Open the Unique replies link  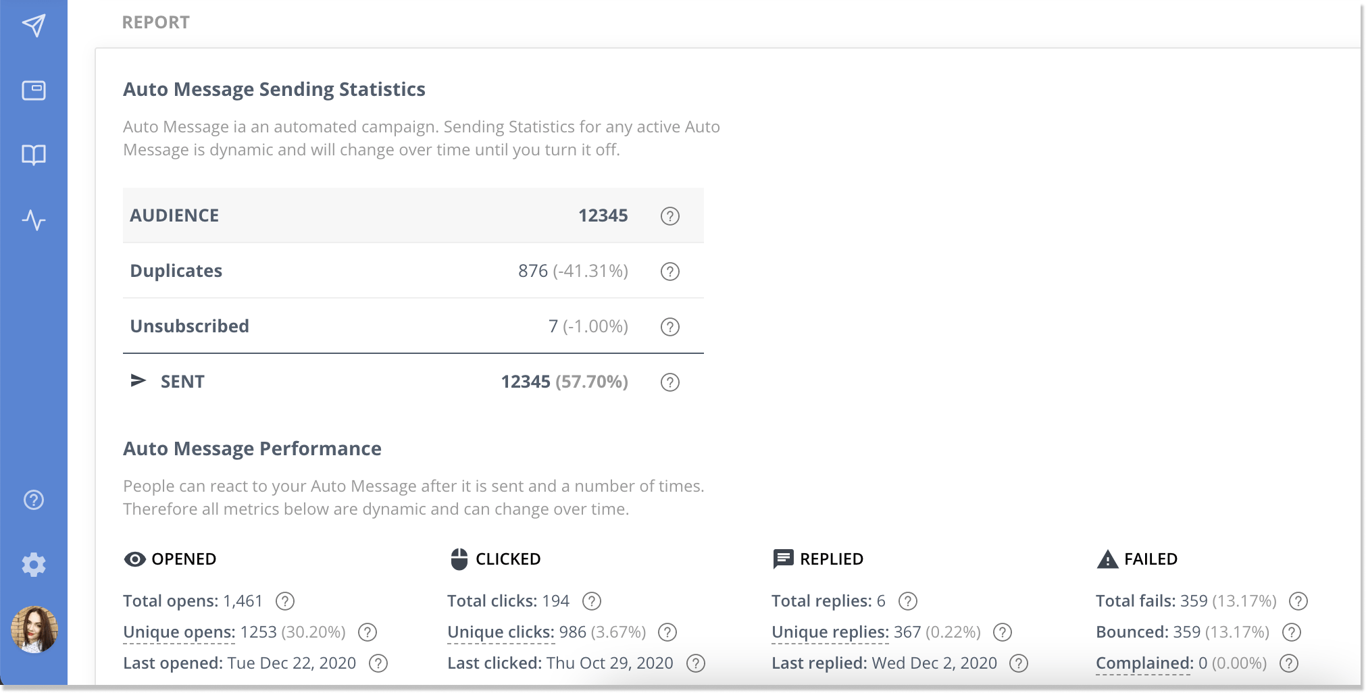pyautogui.click(x=830, y=632)
